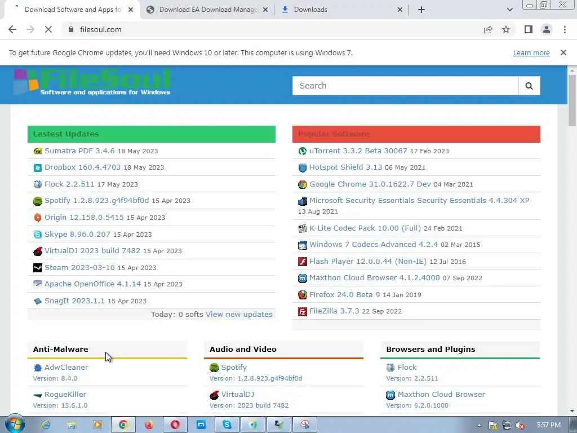The width and height of the screenshot is (577, 433).
Task: Open a new tab with the plus button
Action: pos(421,10)
